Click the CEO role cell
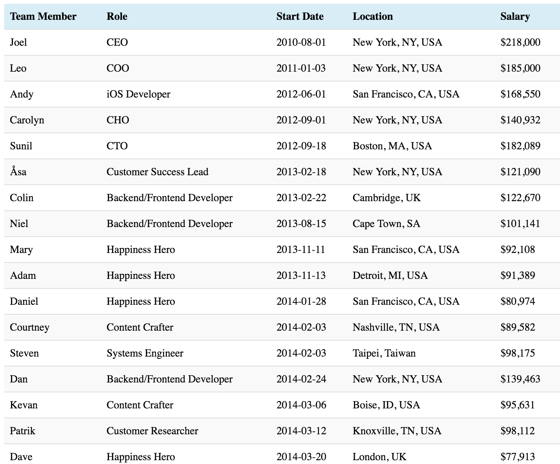The width and height of the screenshot is (560, 464). tap(117, 42)
